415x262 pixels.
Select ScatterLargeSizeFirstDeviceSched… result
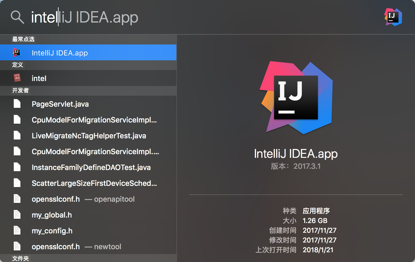88,183
